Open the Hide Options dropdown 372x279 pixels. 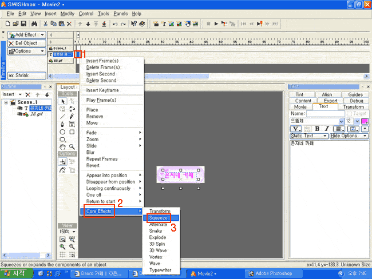click(349, 136)
